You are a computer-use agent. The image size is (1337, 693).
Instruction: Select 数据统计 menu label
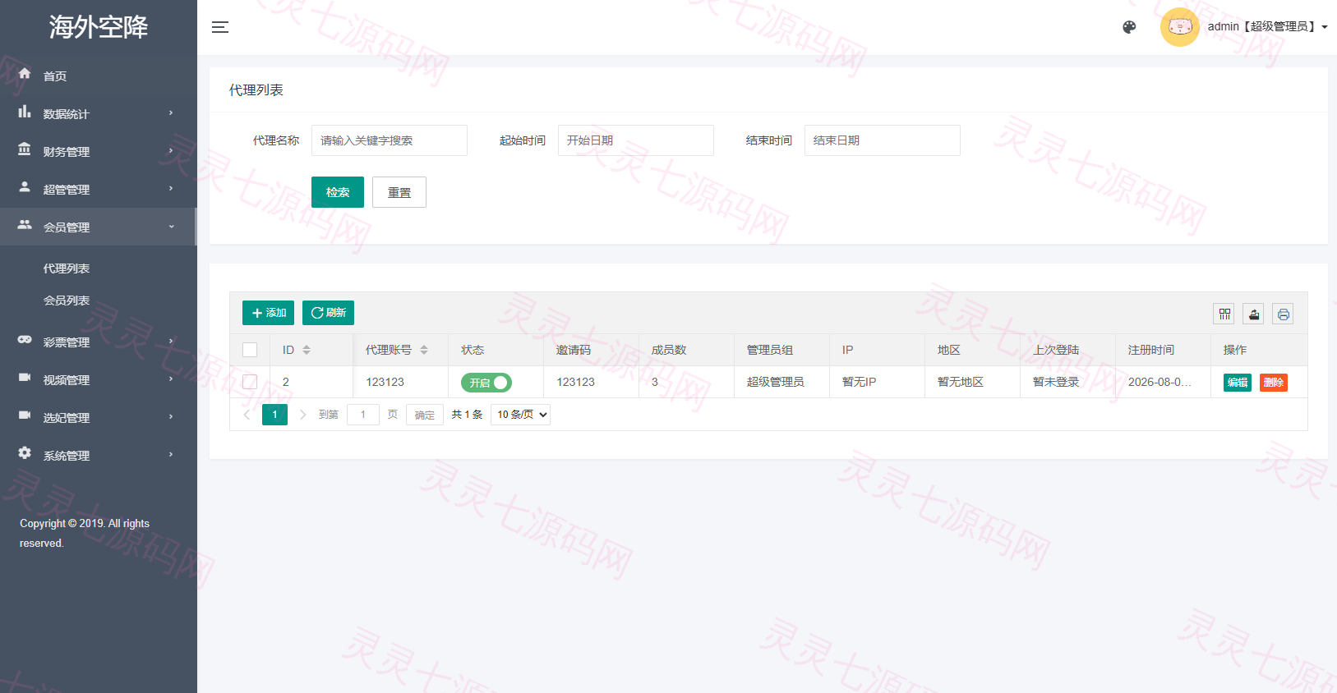(67, 114)
